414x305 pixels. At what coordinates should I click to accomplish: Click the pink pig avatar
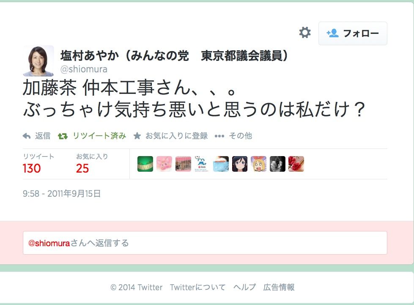point(164,164)
